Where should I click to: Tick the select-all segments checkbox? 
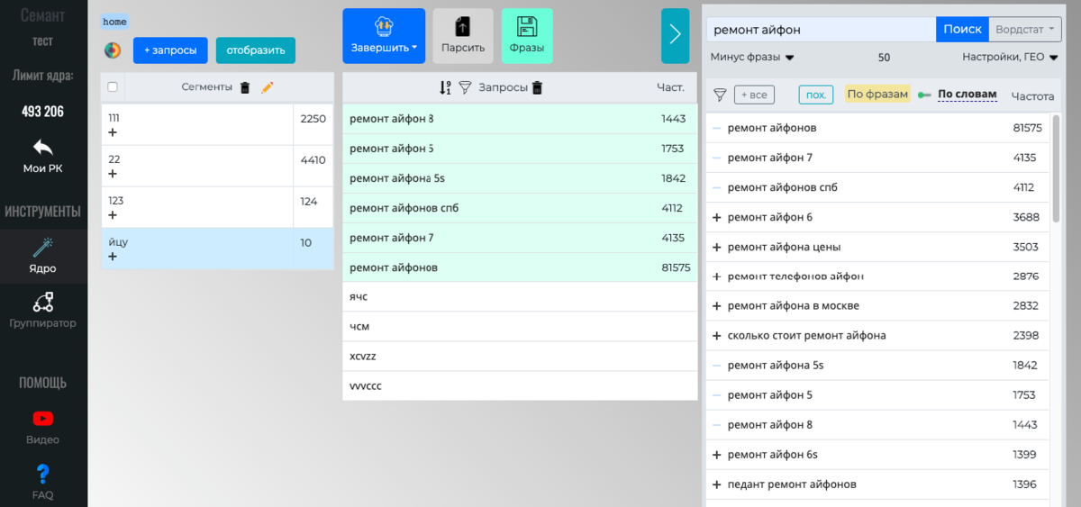tap(113, 87)
